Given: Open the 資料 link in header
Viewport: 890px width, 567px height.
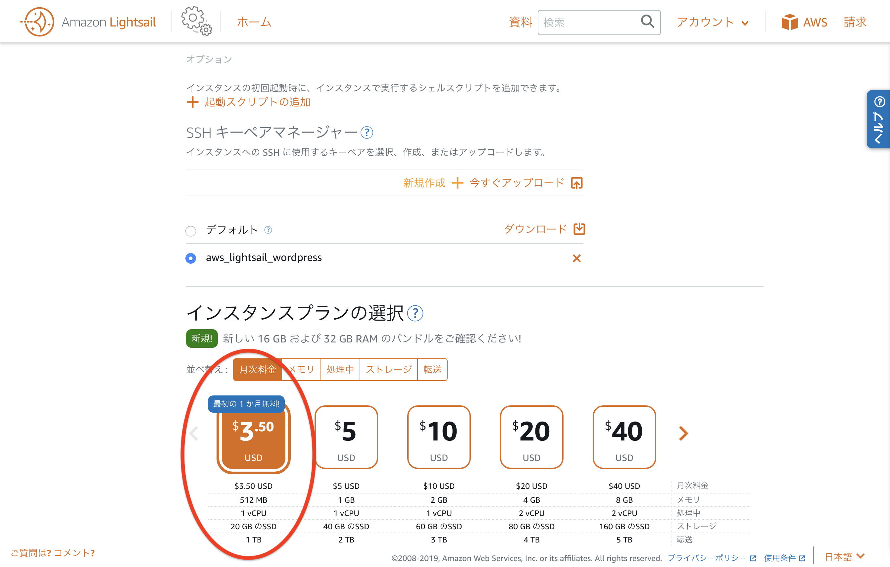Looking at the screenshot, I should (520, 22).
